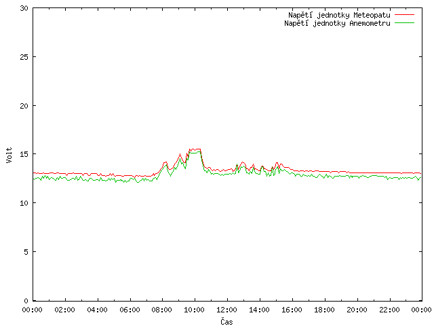The height and width of the screenshot is (326, 434).
Task: Click y-axis value 0
Action: 26,301
